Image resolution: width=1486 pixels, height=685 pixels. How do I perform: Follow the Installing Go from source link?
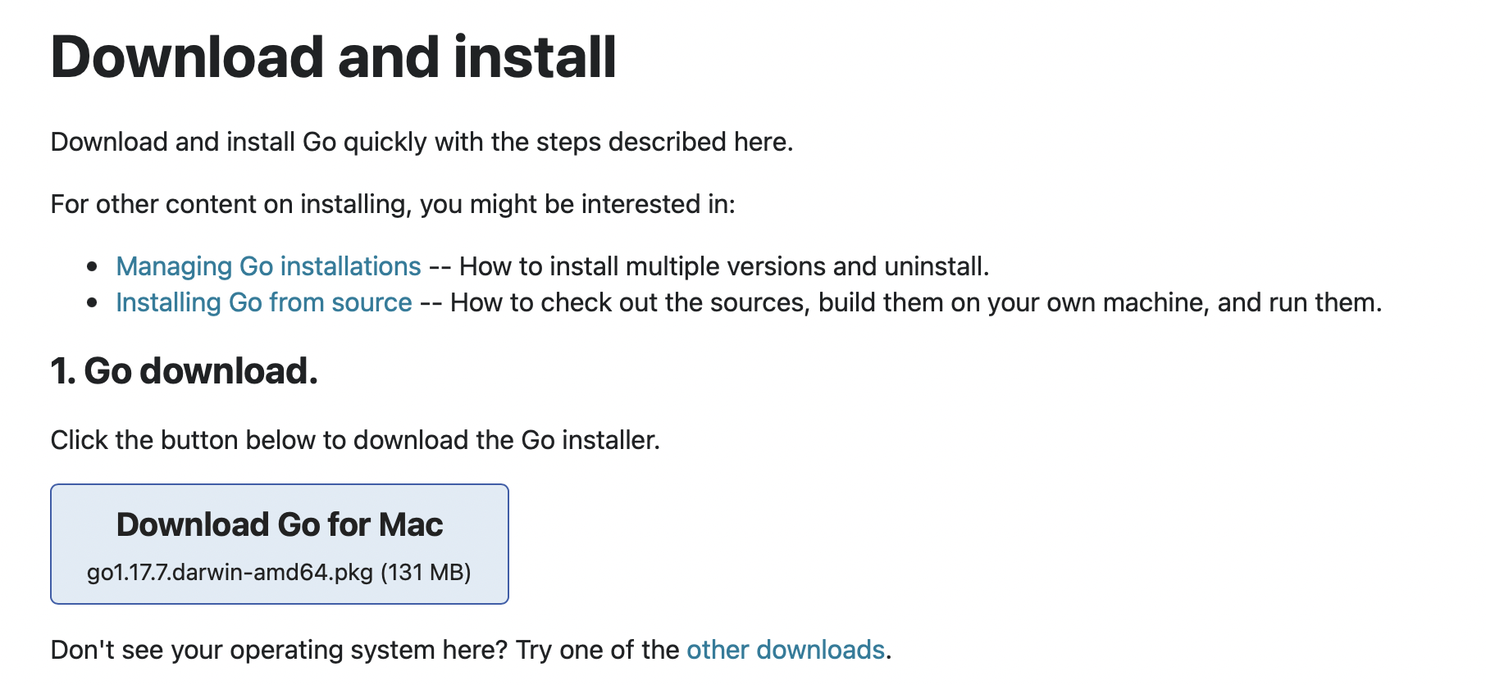(x=263, y=302)
